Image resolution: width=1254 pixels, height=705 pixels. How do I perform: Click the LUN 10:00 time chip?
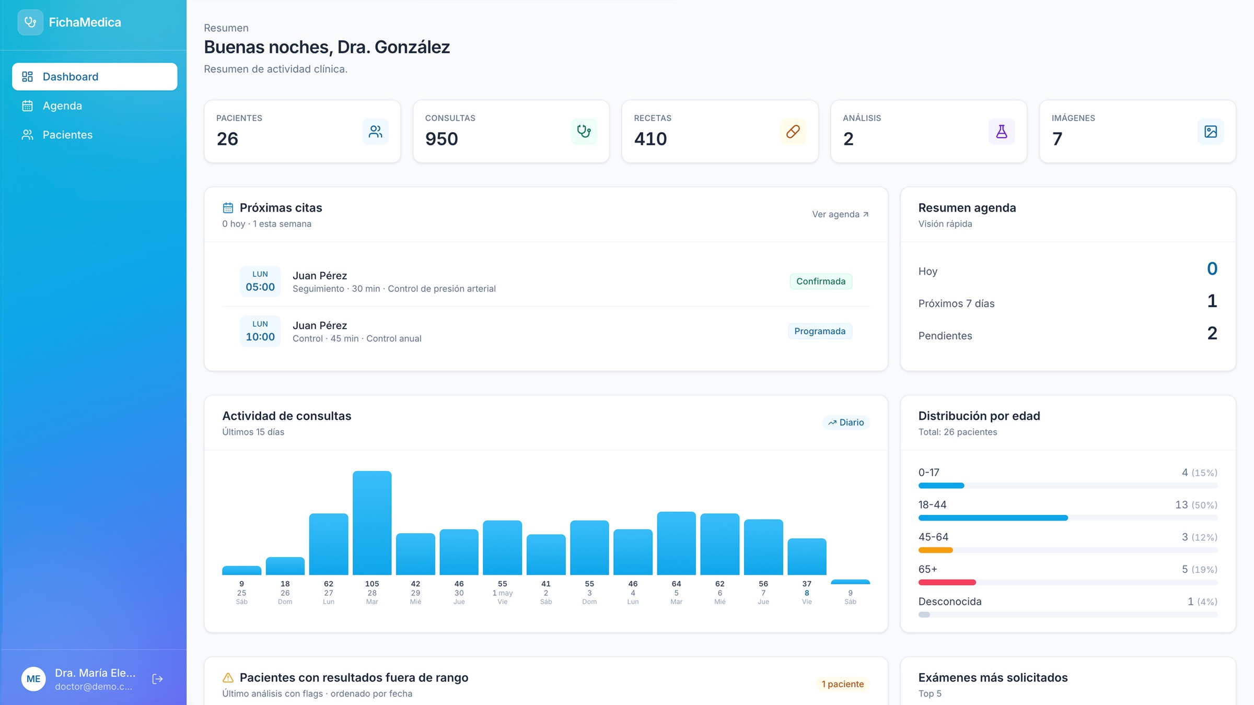[x=260, y=331]
